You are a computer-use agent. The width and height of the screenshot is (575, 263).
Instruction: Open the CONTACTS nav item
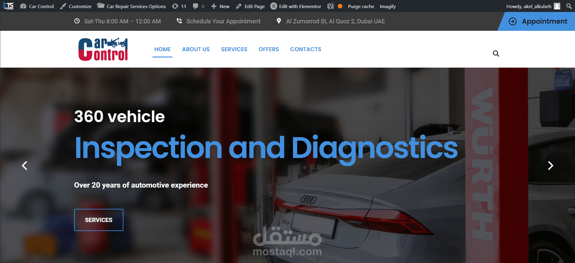click(x=305, y=49)
